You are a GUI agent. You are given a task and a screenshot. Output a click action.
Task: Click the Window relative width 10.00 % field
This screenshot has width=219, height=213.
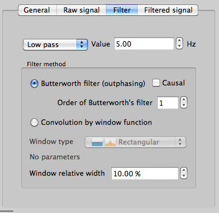pos(145,174)
